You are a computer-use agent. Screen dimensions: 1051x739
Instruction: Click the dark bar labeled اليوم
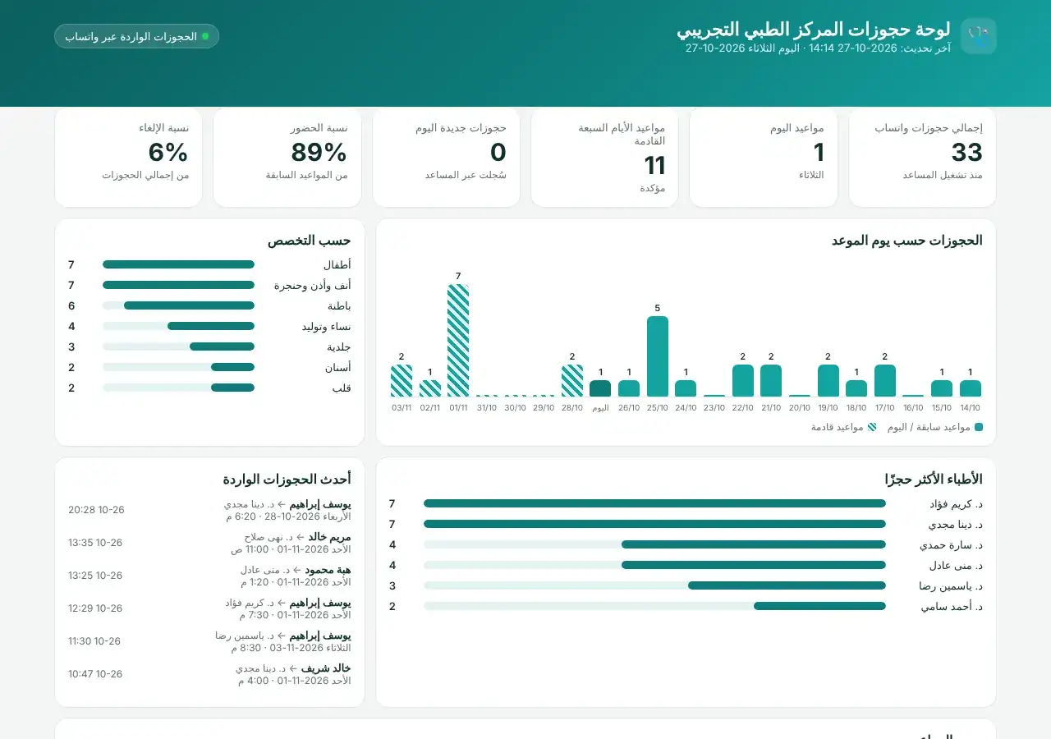point(600,389)
